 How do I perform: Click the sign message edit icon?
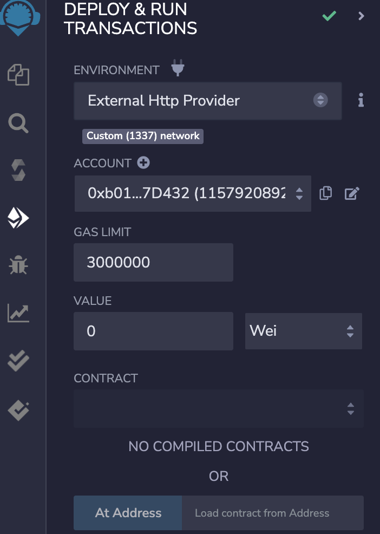352,193
